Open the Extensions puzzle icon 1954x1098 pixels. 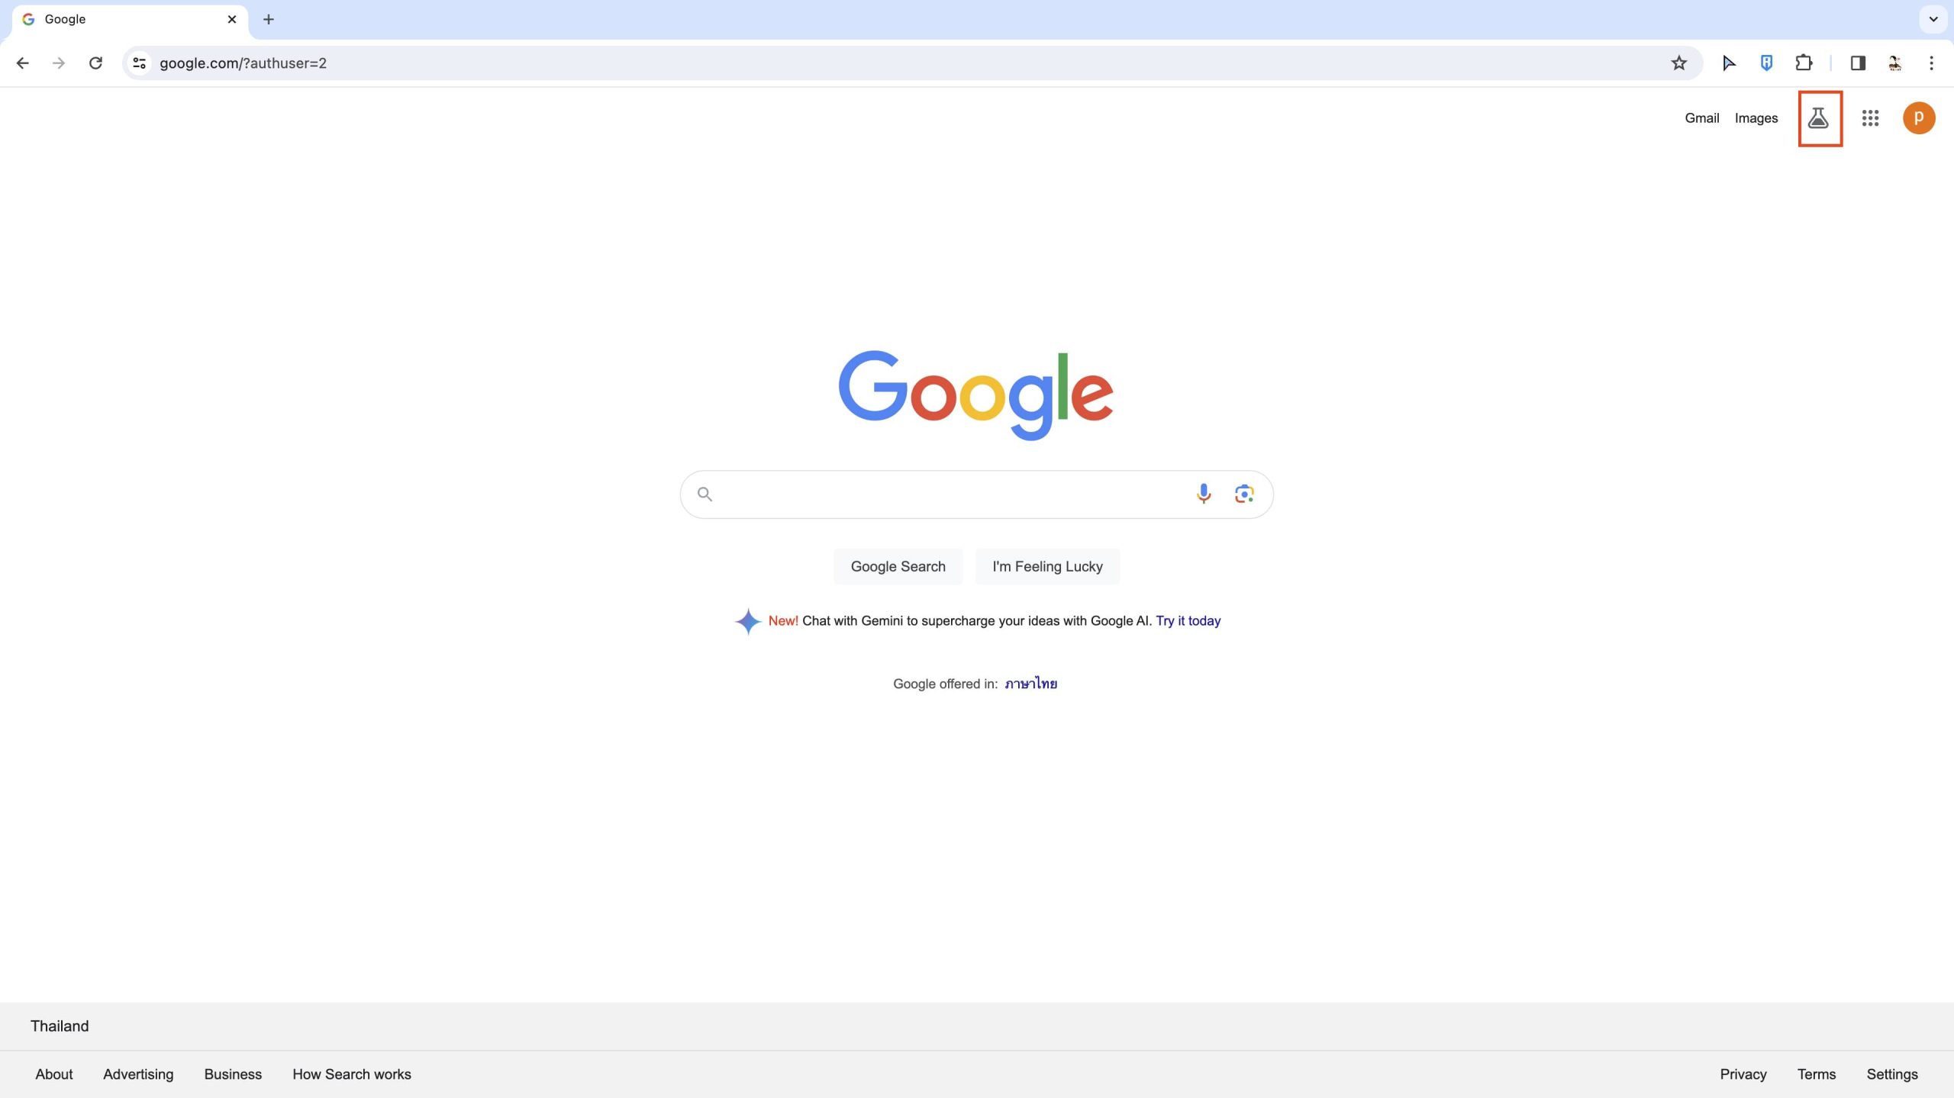(1804, 63)
